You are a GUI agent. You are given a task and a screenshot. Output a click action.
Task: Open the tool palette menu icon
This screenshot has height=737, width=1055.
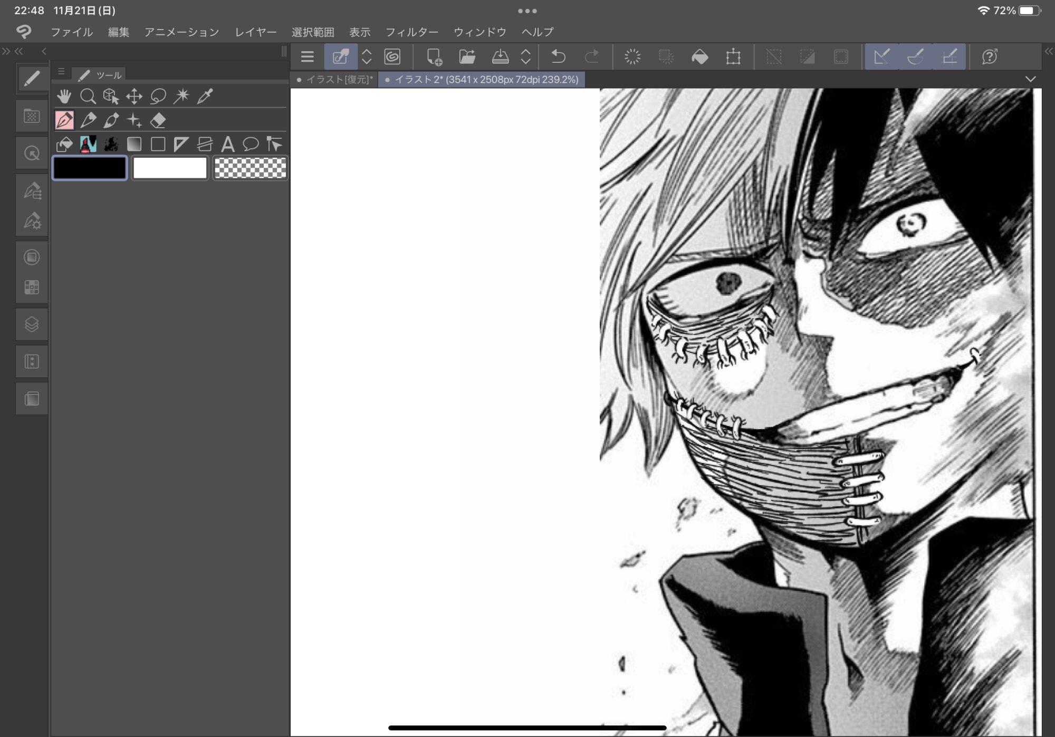pyautogui.click(x=61, y=71)
